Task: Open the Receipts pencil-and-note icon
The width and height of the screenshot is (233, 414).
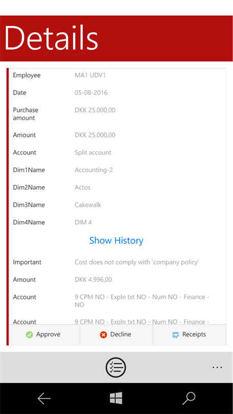Action: 176,335
